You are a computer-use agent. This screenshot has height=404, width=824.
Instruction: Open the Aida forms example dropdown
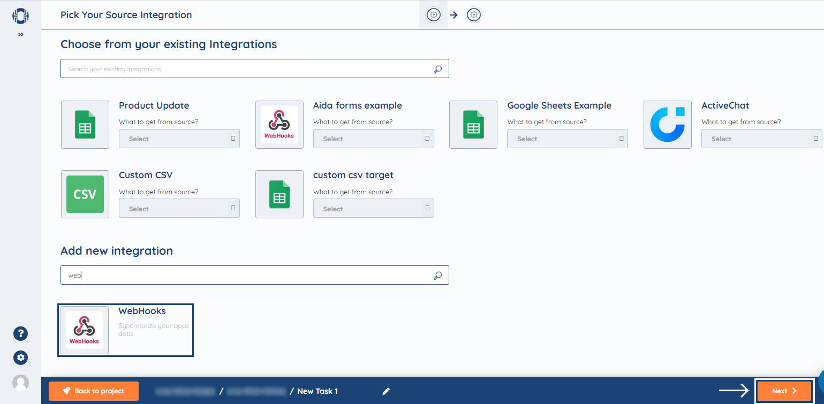click(374, 139)
